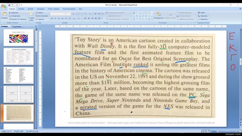Click clear formatting icon

point(80,14)
